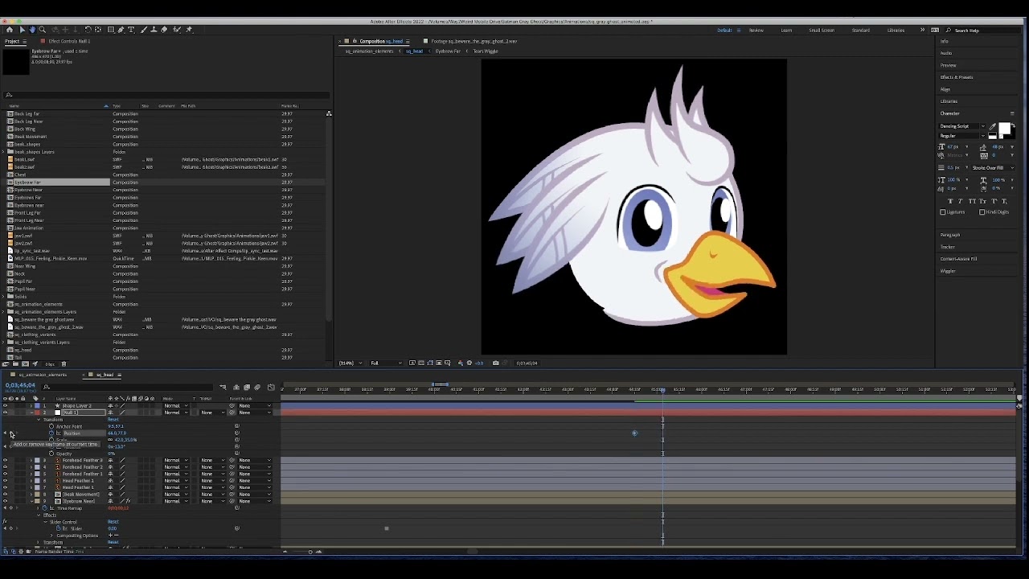
Task: Select the Roto Brush tool
Action: coord(176,30)
